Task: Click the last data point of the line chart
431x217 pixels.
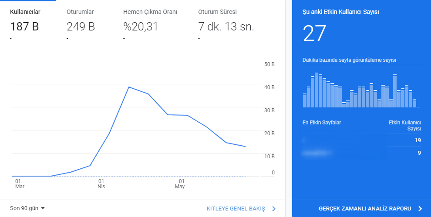Action: click(245, 147)
